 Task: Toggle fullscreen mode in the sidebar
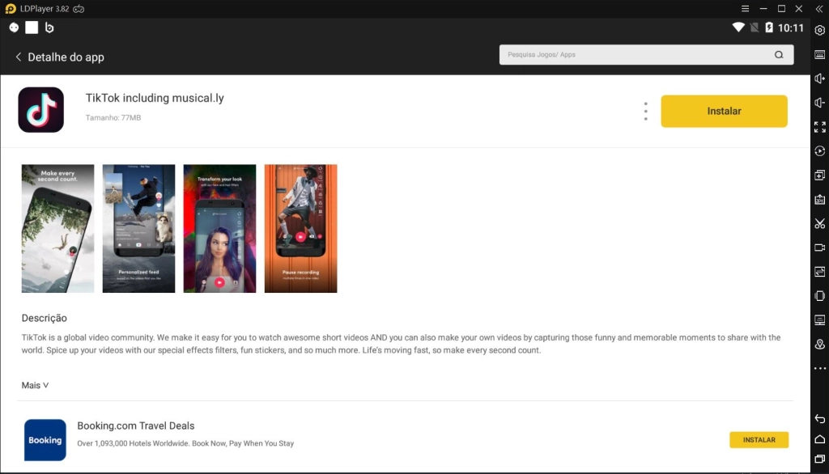click(819, 127)
